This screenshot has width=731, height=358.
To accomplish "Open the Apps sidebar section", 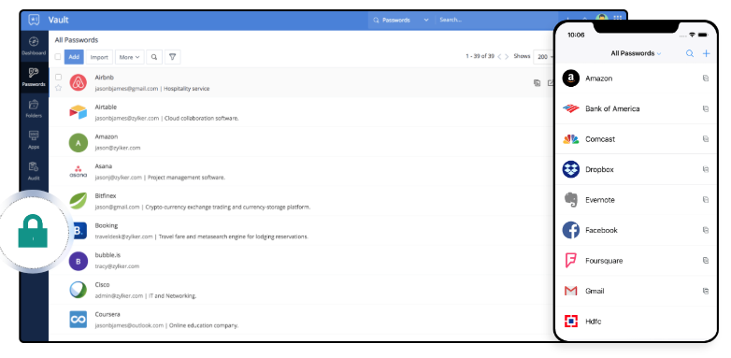I will (x=34, y=140).
